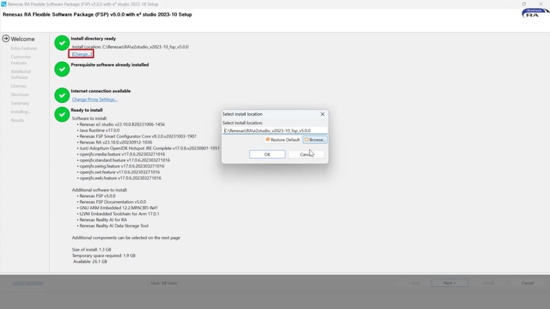
Task: Click 'Size of install: 1.3 GB' text
Action: pos(92,250)
